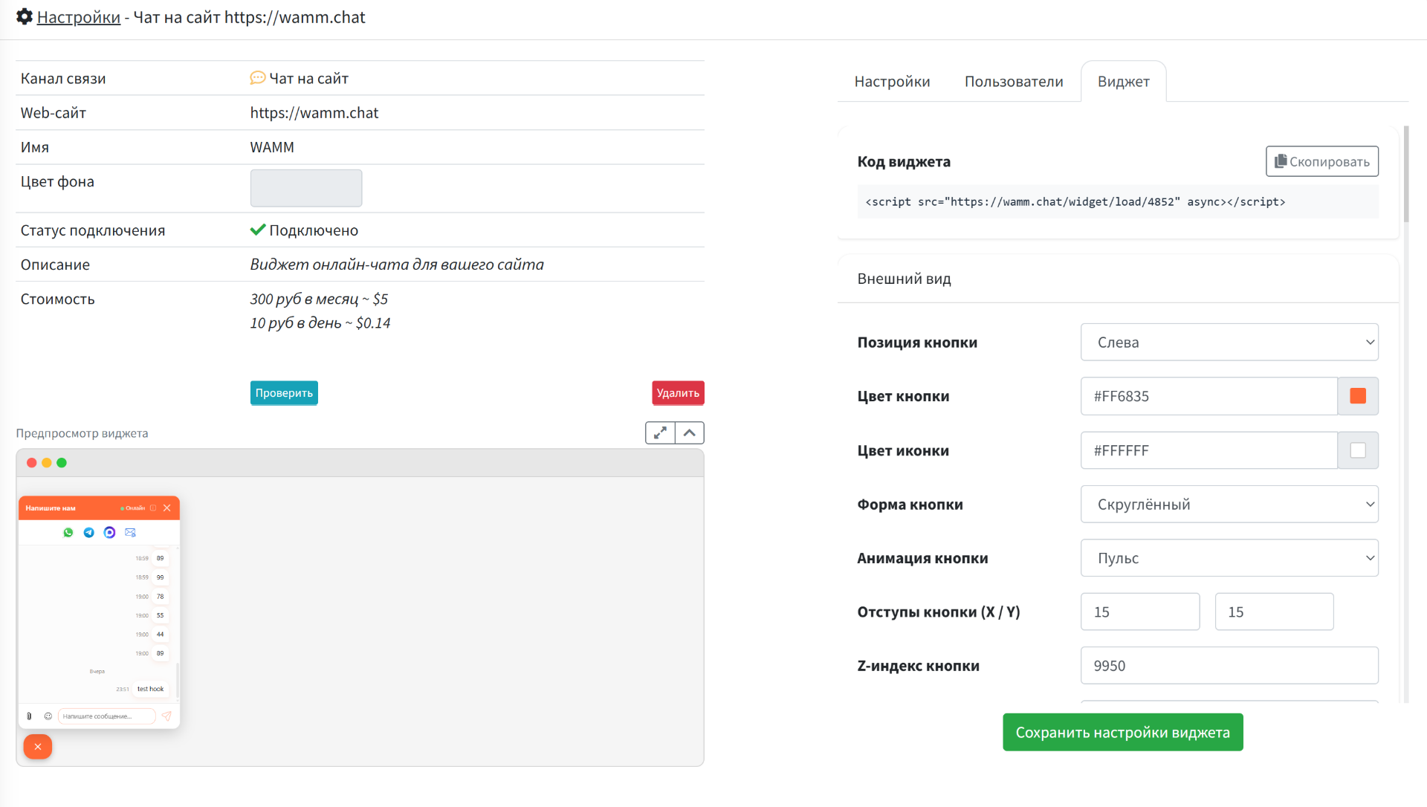Open the Анимация кнопки dropdown
This screenshot has height=807, width=1427.
[x=1229, y=558]
